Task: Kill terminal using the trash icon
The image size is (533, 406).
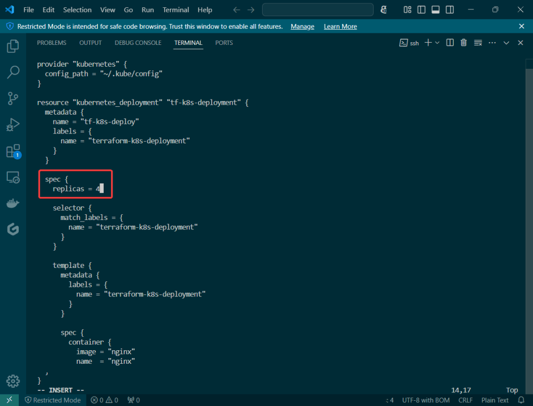Action: click(464, 43)
